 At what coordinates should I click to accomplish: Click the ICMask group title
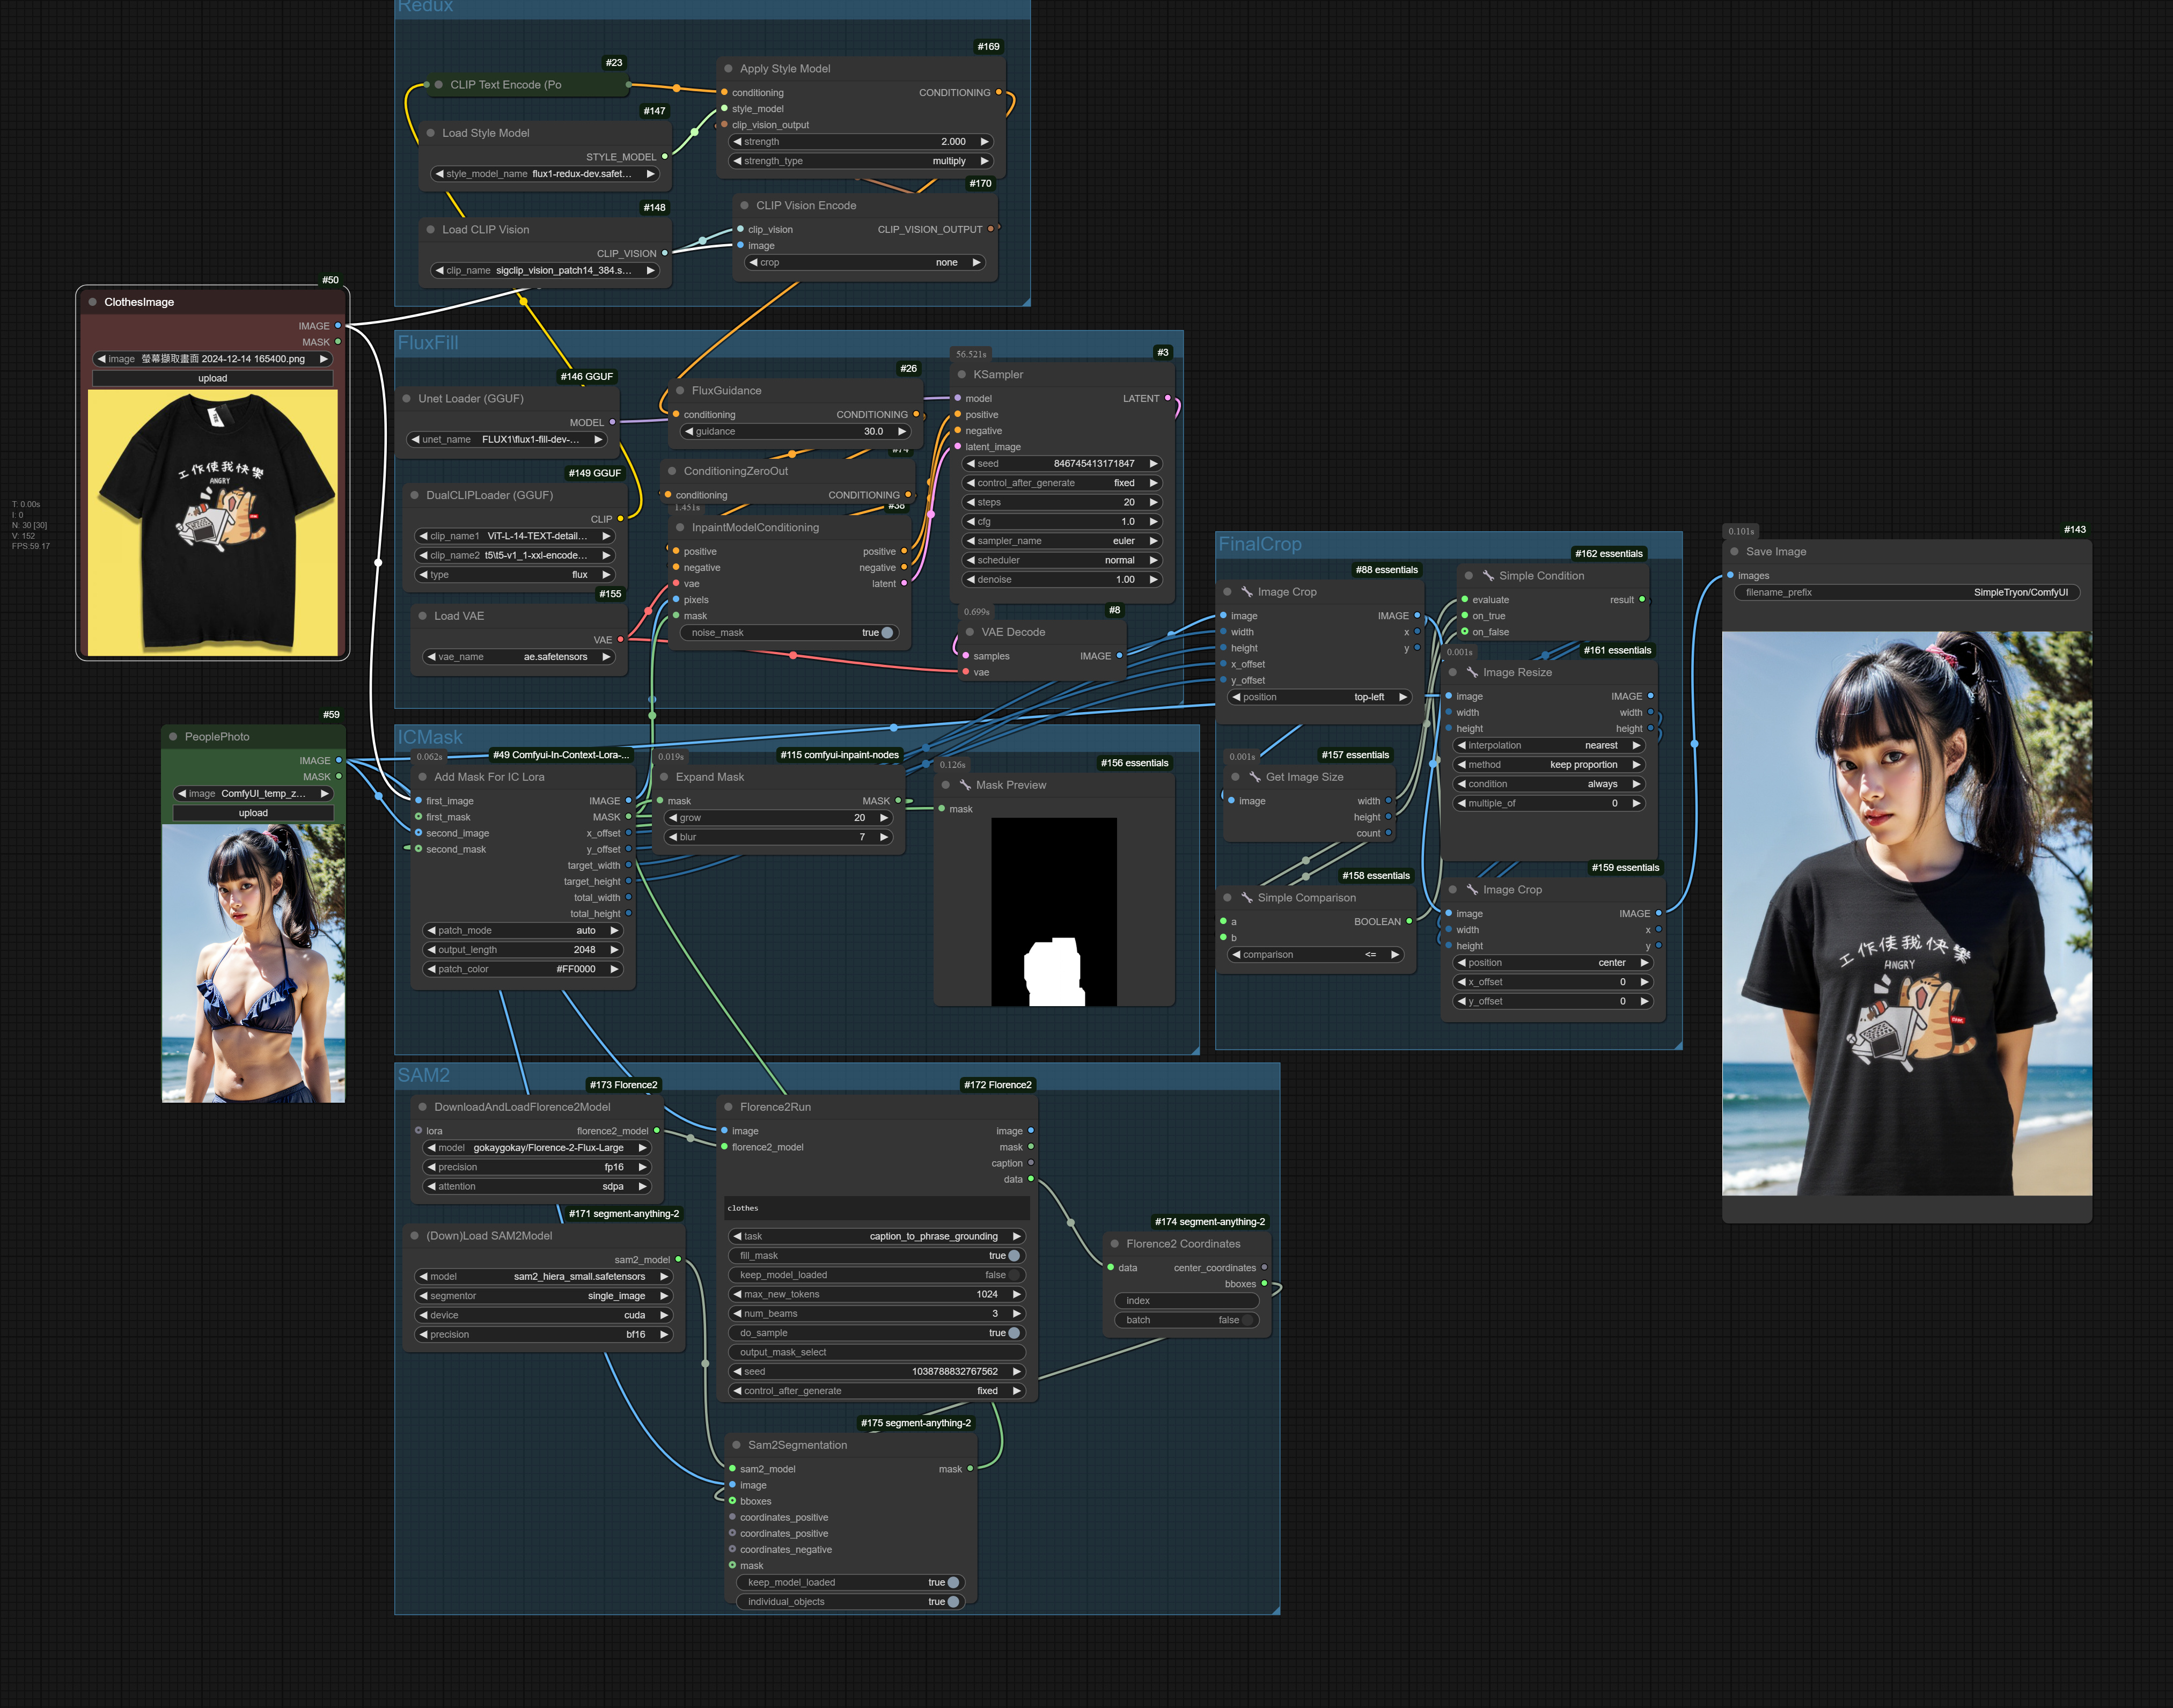pyautogui.click(x=430, y=737)
